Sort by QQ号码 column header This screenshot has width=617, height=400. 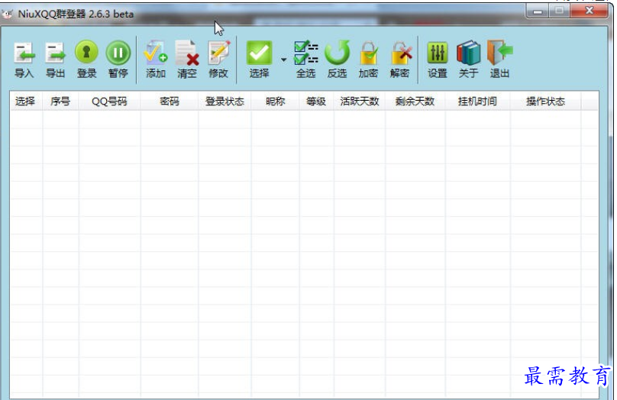tap(109, 102)
